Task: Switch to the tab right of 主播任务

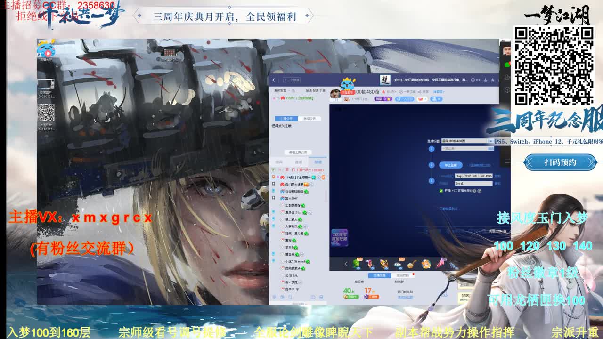Action: (402, 275)
